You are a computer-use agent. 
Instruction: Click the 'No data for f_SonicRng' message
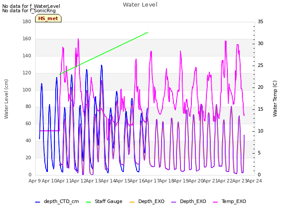tap(29, 10)
